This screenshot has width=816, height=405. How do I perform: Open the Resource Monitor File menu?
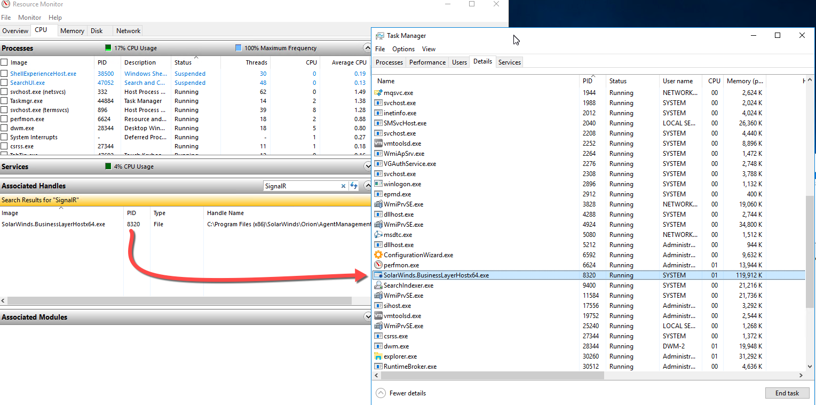click(6, 18)
